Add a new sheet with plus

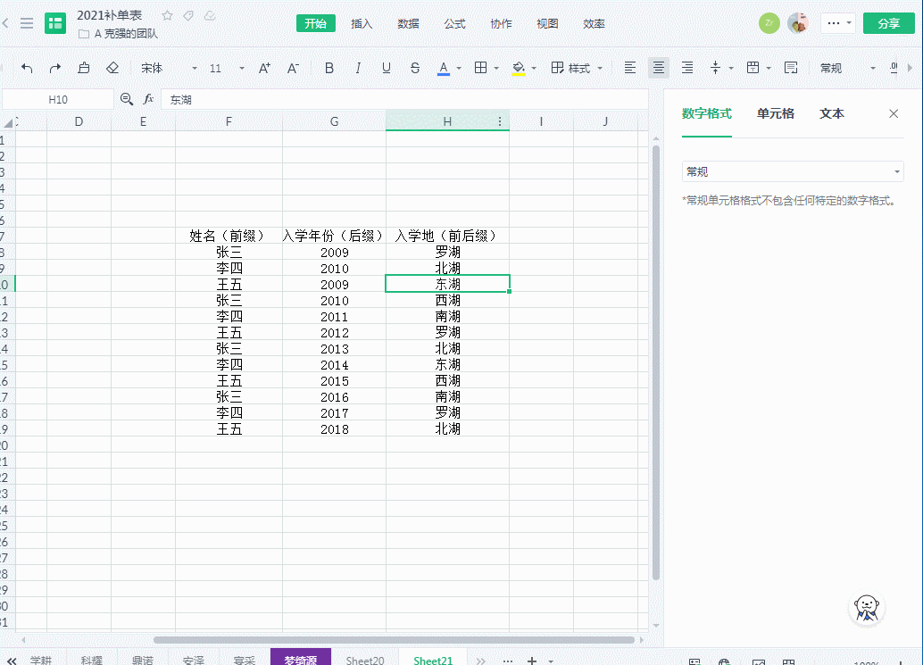(x=532, y=661)
